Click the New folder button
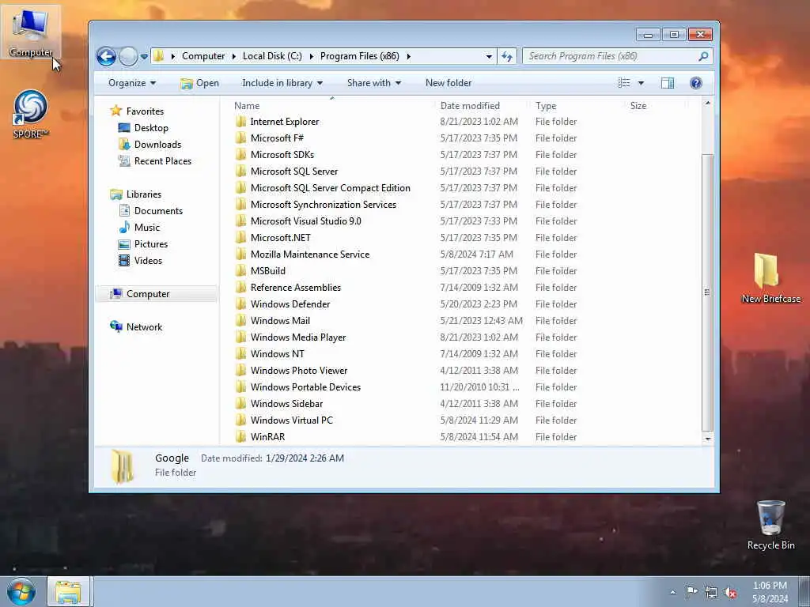Image resolution: width=810 pixels, height=607 pixels. (449, 83)
